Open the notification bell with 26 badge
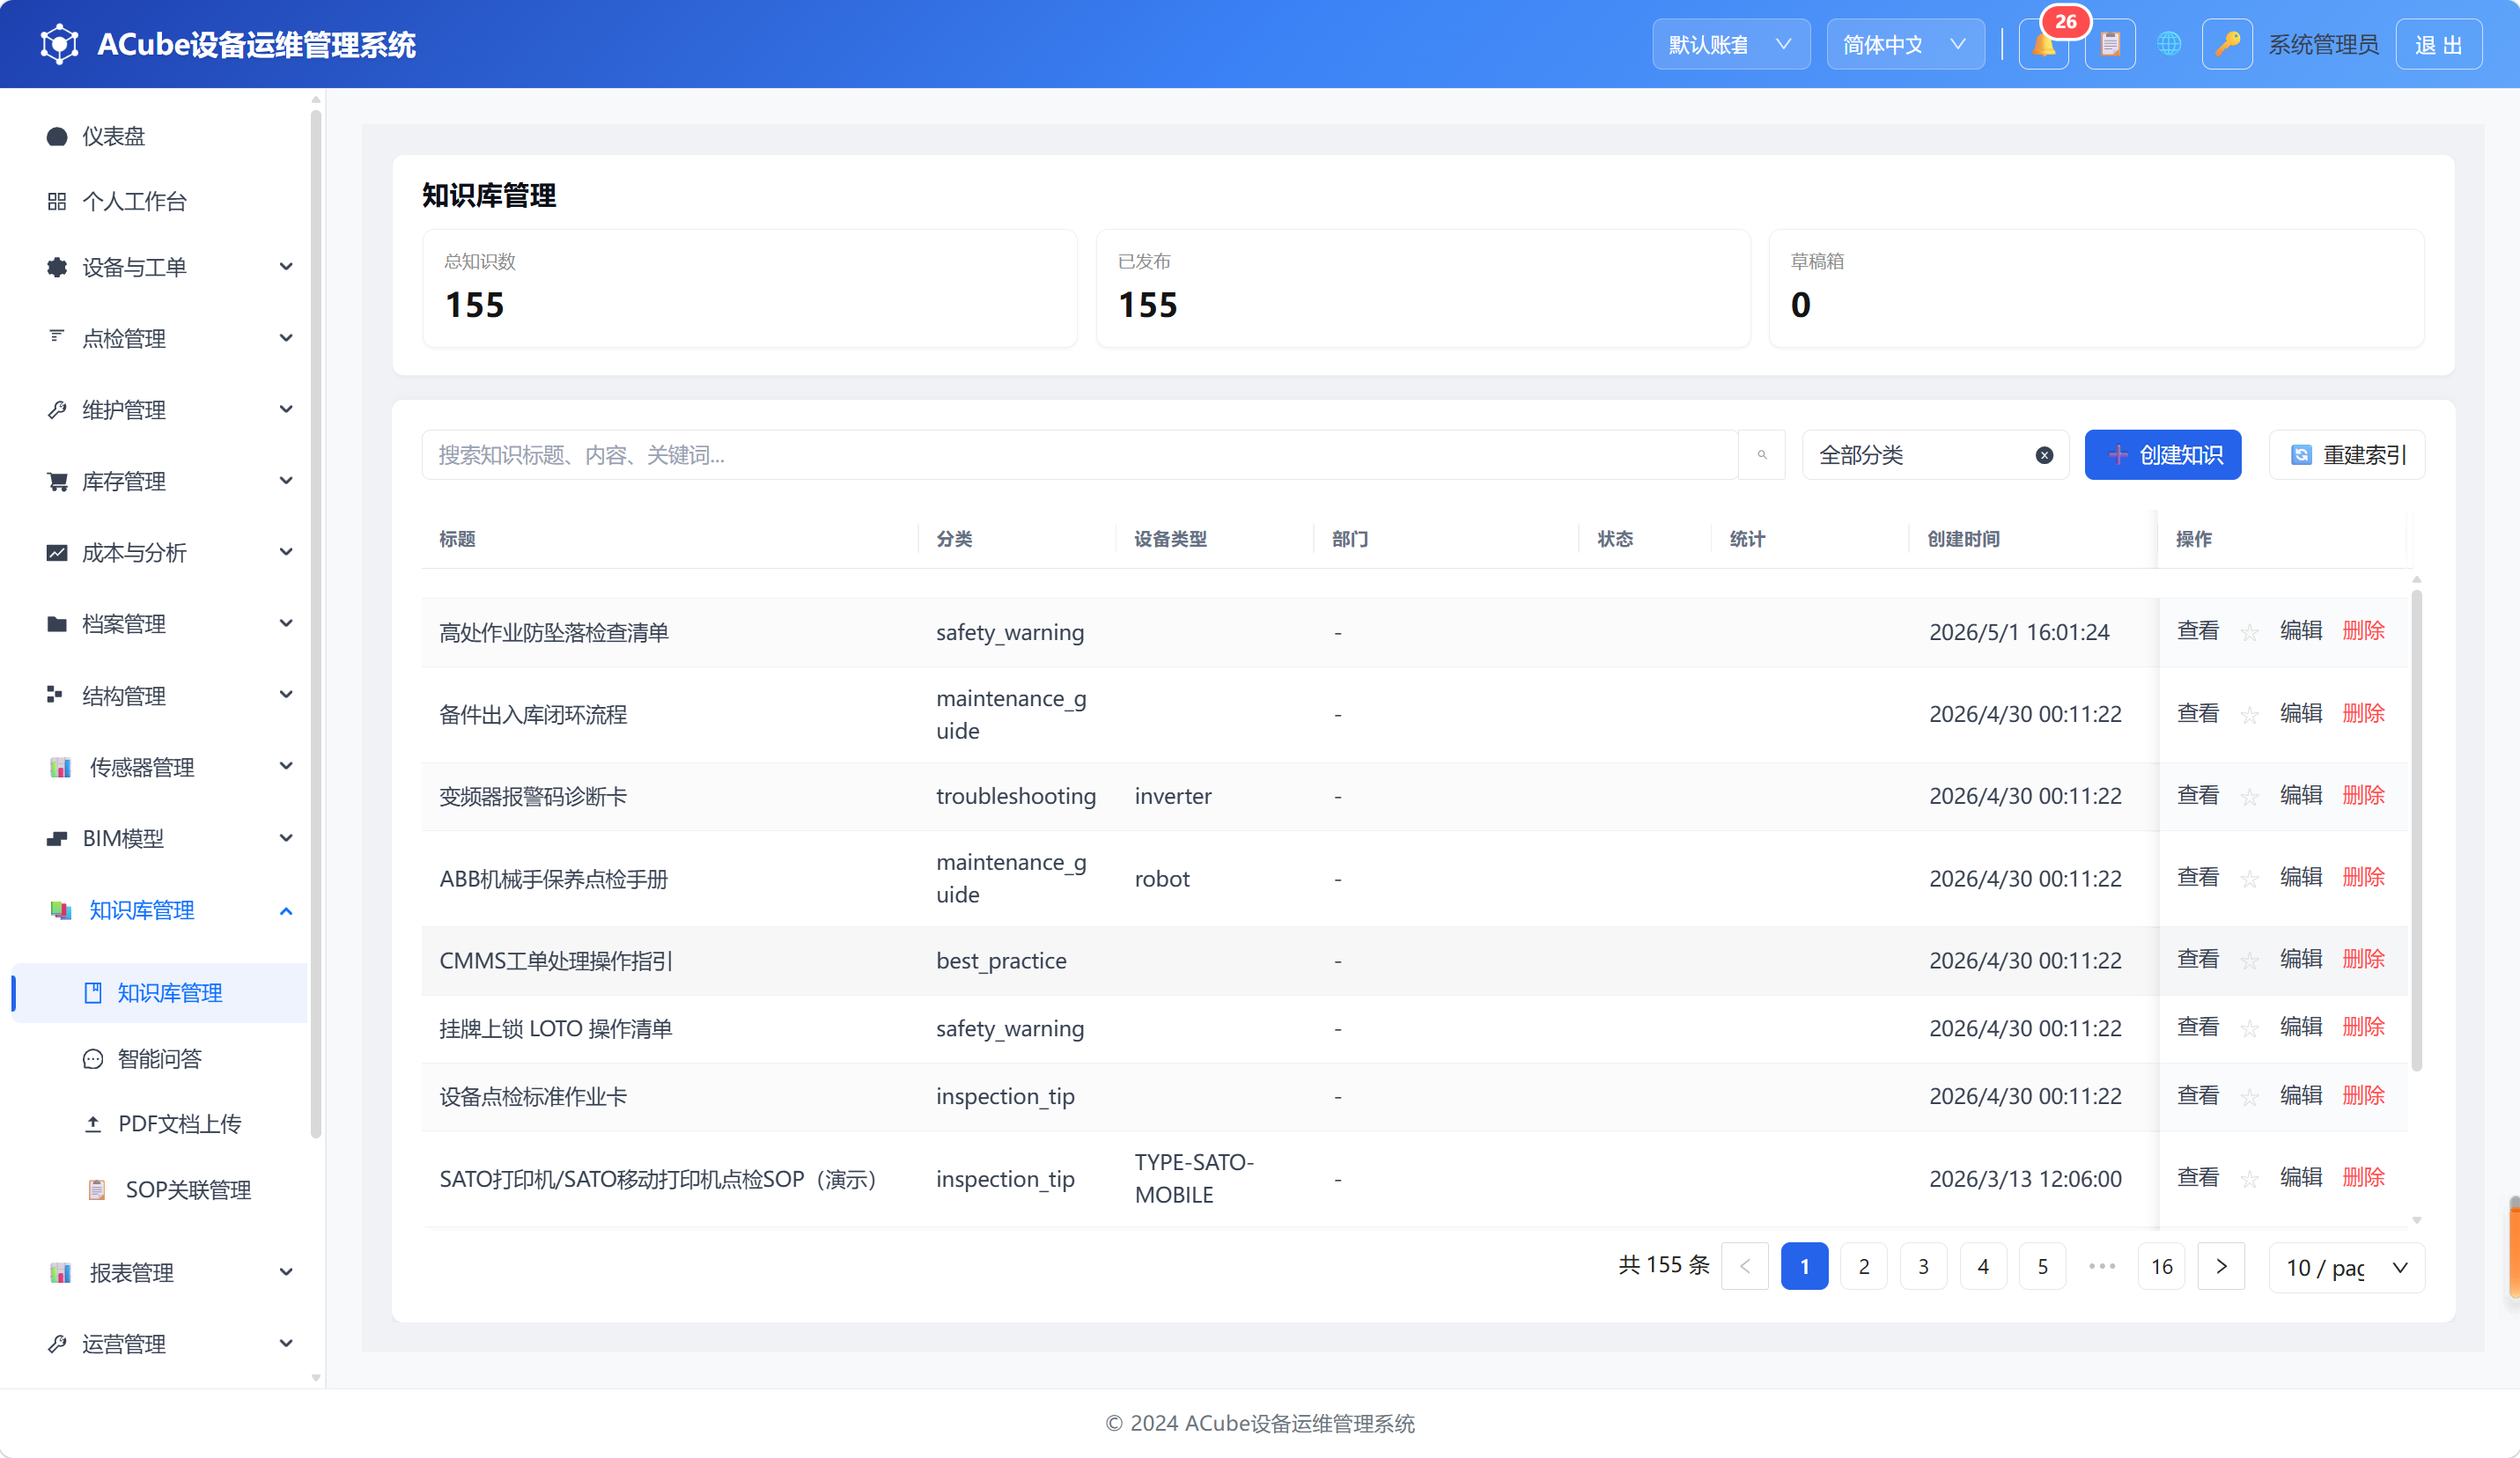 [x=2043, y=45]
